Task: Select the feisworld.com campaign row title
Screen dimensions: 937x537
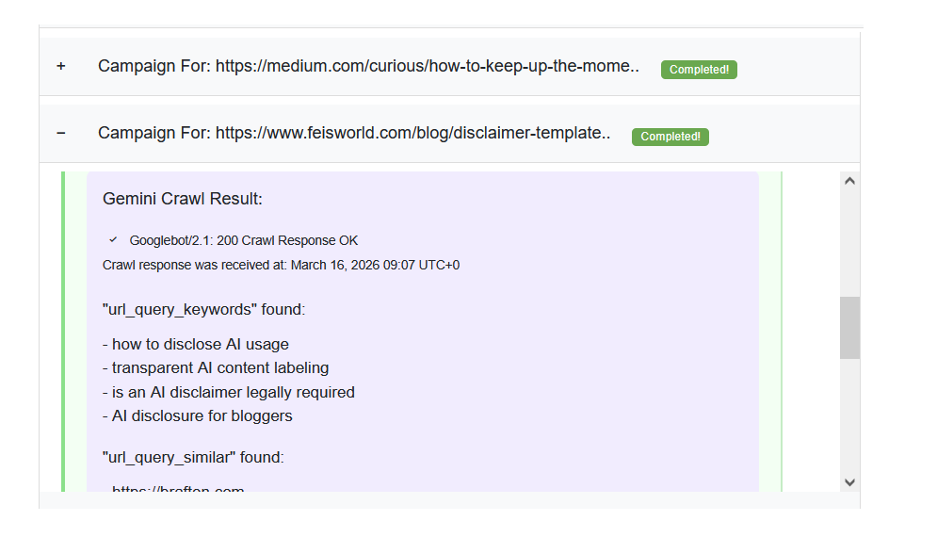Action: tap(354, 134)
